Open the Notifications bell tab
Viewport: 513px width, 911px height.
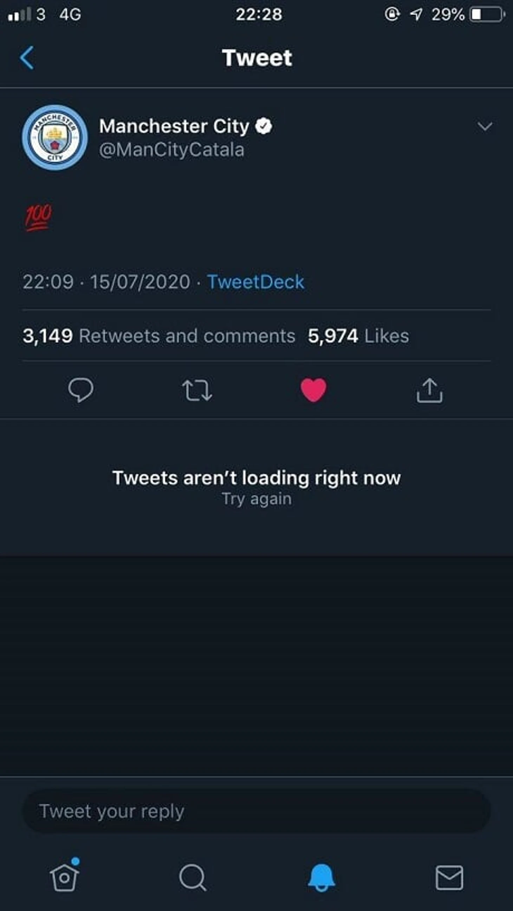tap(321, 877)
